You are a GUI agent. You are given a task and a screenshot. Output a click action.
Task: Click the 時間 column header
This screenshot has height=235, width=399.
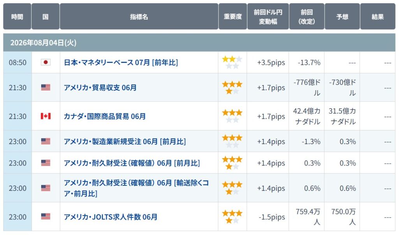[x=17, y=16]
